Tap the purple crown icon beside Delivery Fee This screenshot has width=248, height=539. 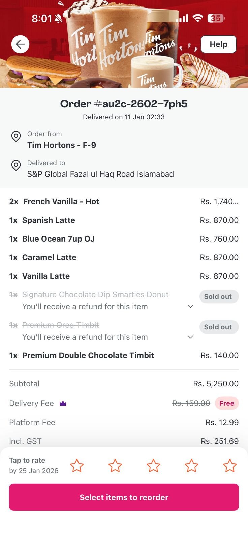coord(63,403)
